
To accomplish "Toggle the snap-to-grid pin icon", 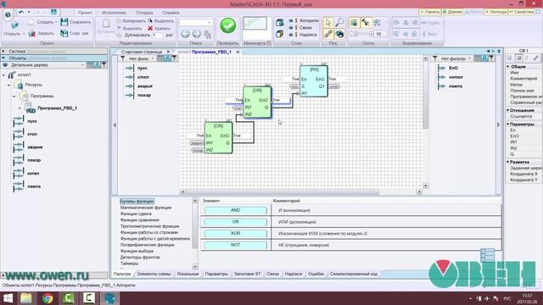I will [366, 23].
